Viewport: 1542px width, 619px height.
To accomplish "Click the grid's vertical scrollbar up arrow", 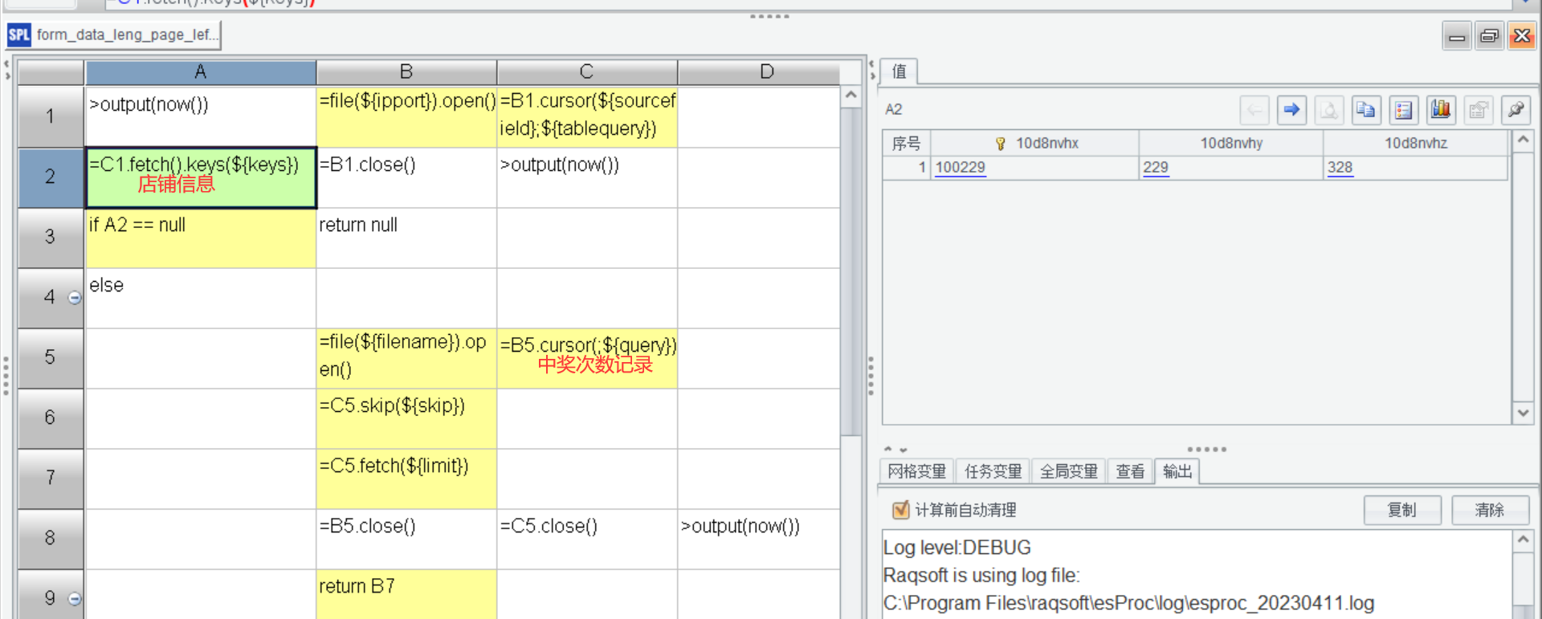I will (x=851, y=96).
